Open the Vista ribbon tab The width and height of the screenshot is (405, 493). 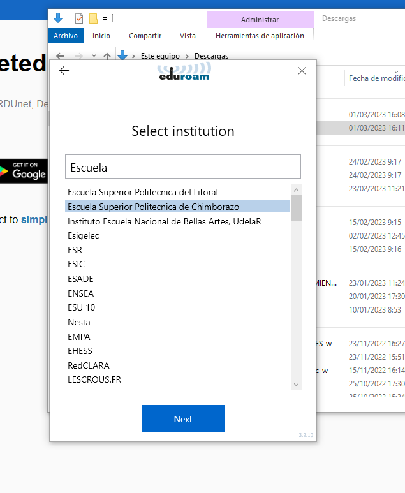188,36
